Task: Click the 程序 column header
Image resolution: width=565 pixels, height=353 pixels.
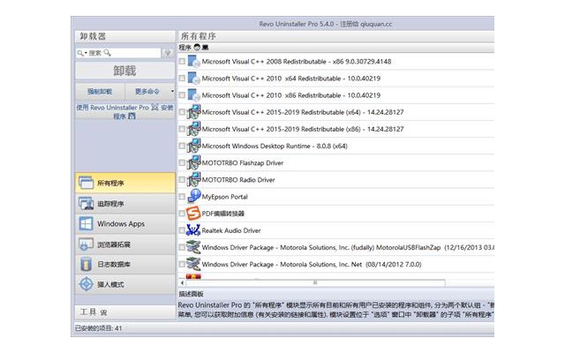Action: coord(185,47)
